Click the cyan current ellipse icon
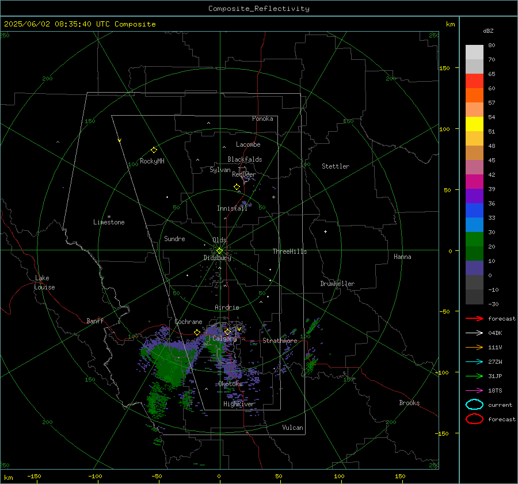 pyautogui.click(x=474, y=405)
